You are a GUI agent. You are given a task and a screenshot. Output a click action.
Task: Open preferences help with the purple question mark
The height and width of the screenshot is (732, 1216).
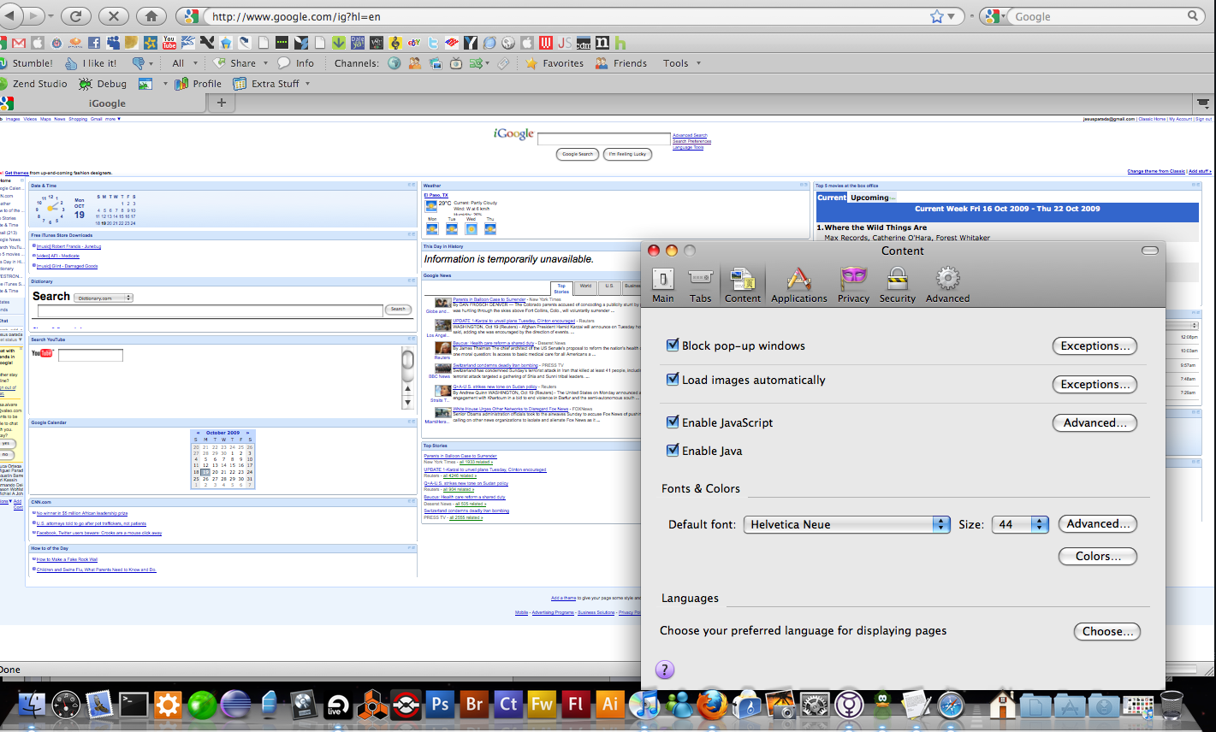tap(665, 670)
